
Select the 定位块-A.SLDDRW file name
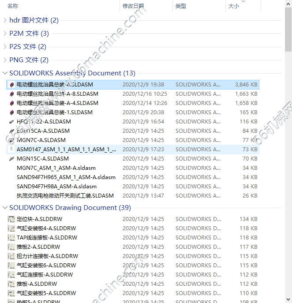click(39, 219)
